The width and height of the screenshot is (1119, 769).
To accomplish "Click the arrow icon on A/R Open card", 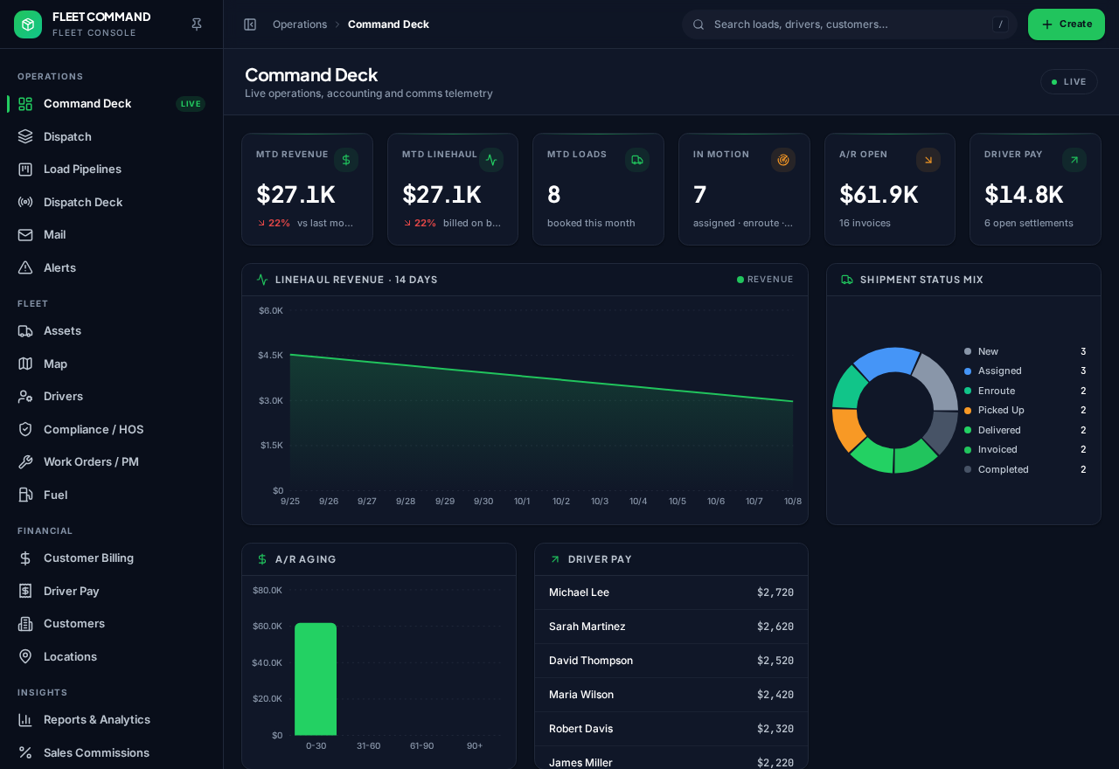I will (928, 160).
